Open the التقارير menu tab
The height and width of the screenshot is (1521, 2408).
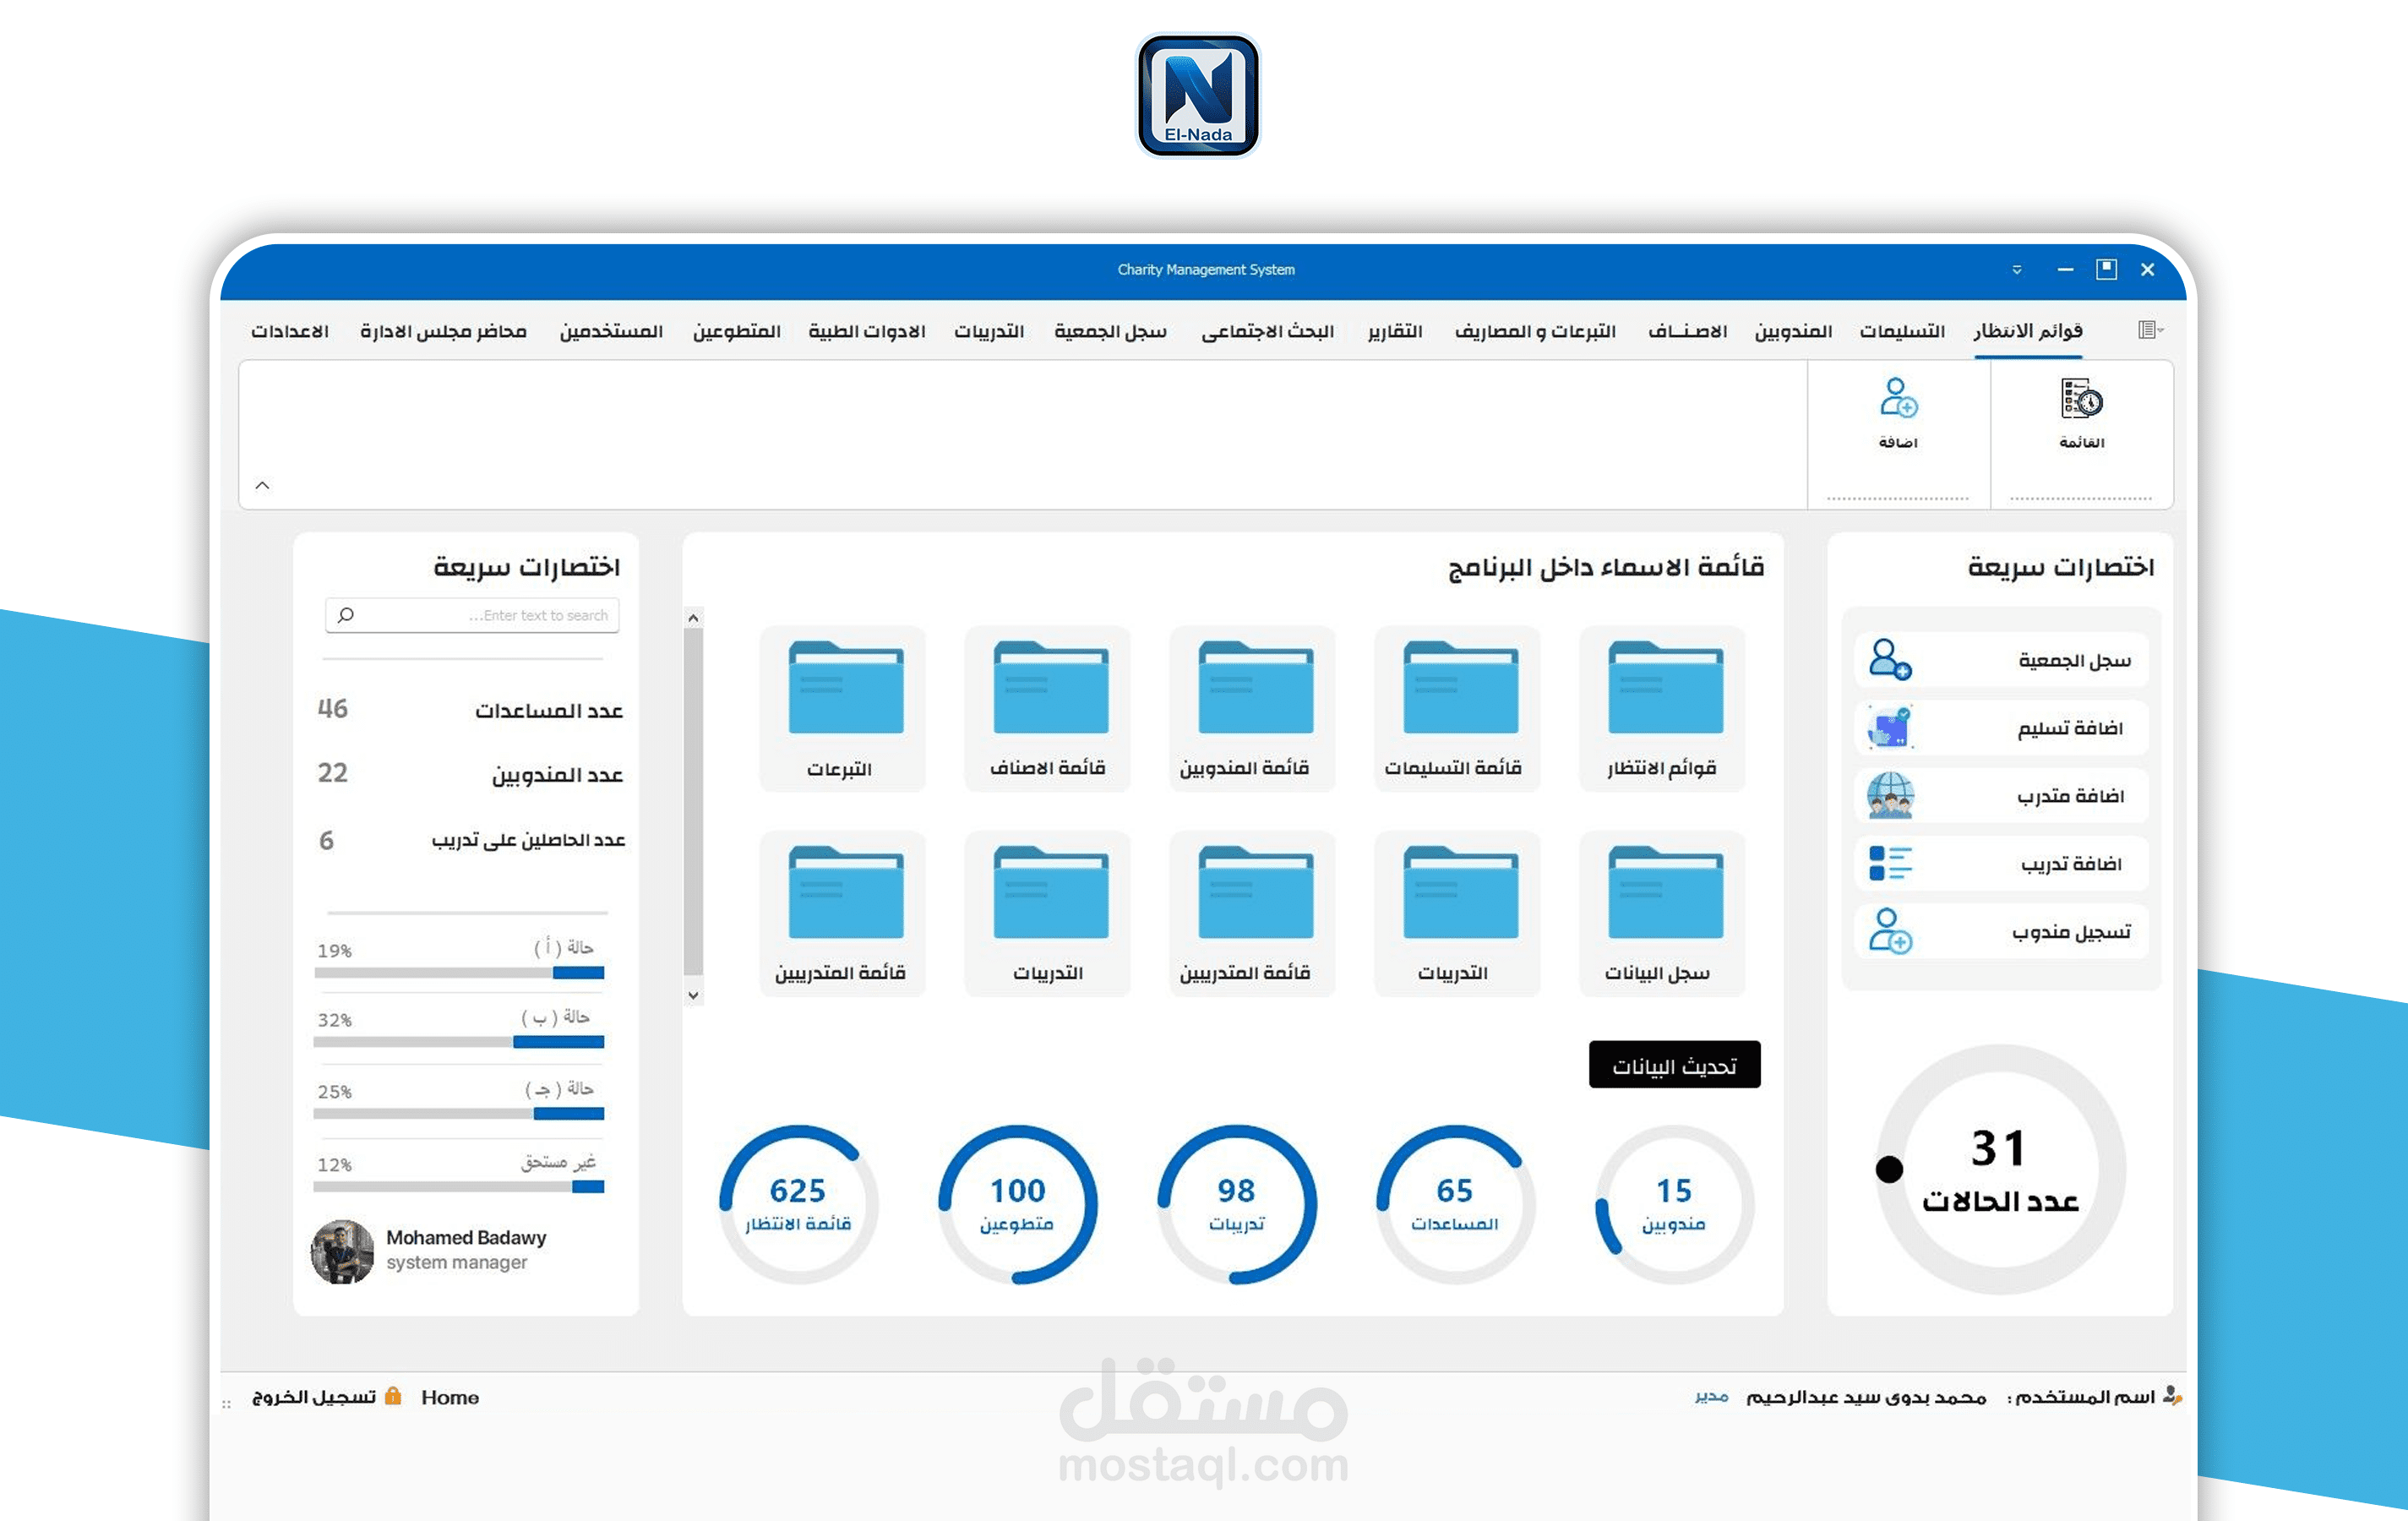coord(1395,331)
